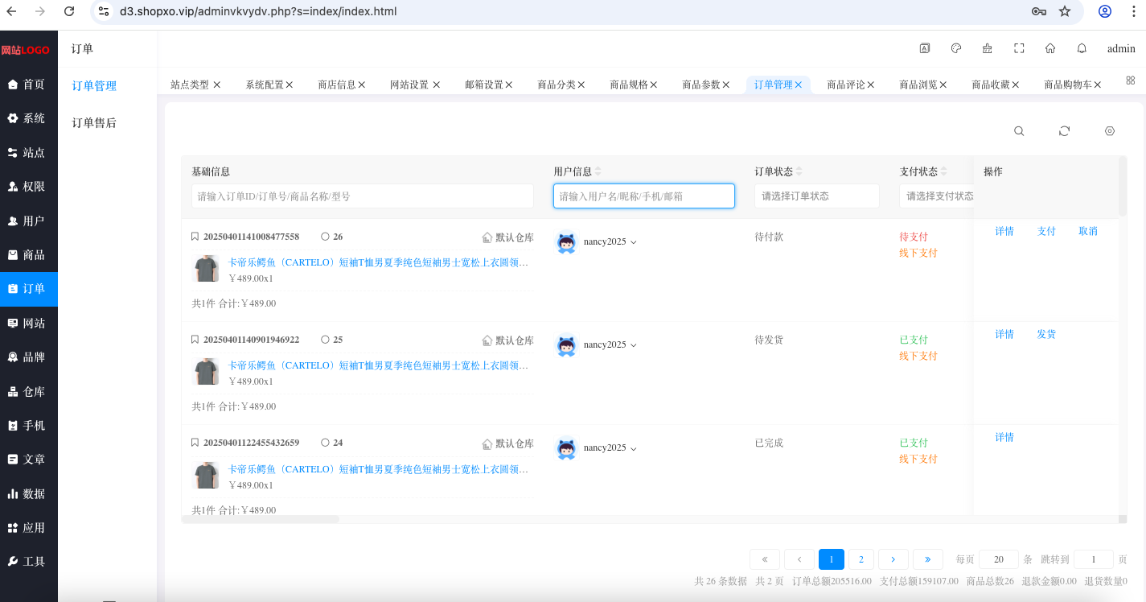
Task: Open 站点 in left sidebar
Action: pyautogui.click(x=28, y=152)
